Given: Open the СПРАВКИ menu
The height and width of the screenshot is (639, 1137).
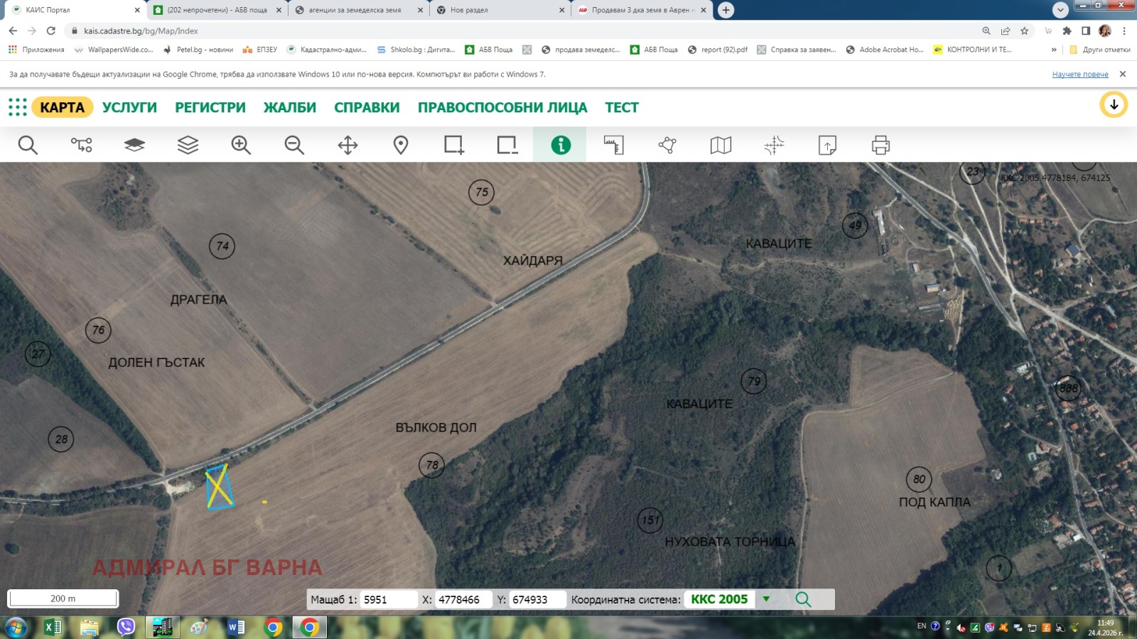Looking at the screenshot, I should (367, 107).
